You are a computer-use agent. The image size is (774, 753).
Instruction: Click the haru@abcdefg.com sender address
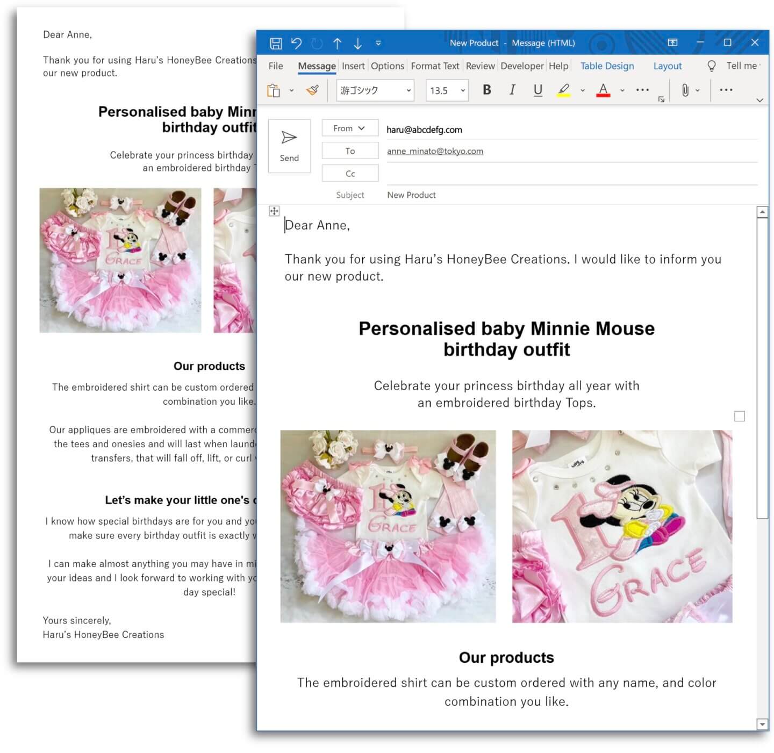coord(424,130)
